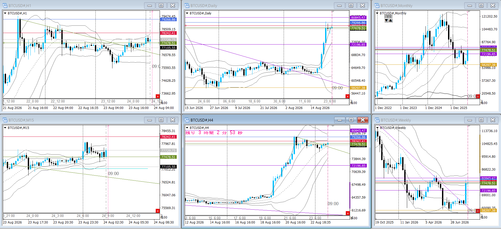Maximize the BTCUSD#,Daily chart window
Screen dimensions: 501x229
tap(351, 6)
